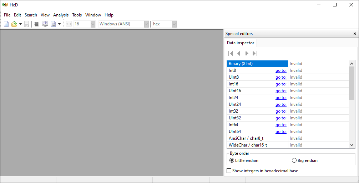The image size is (359, 183).
Task: Open main memory (RAM) icon
Action: click(x=37, y=24)
